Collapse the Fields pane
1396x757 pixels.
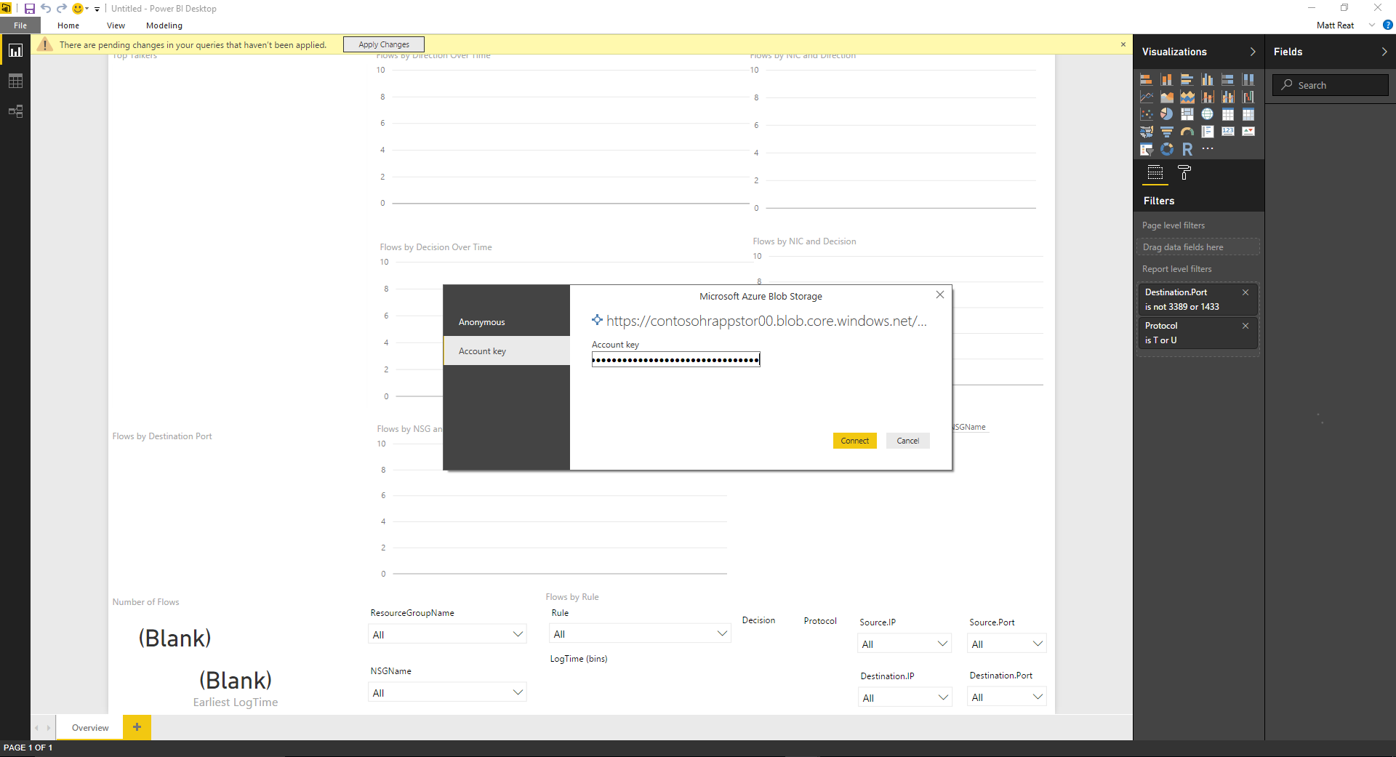click(x=1384, y=52)
